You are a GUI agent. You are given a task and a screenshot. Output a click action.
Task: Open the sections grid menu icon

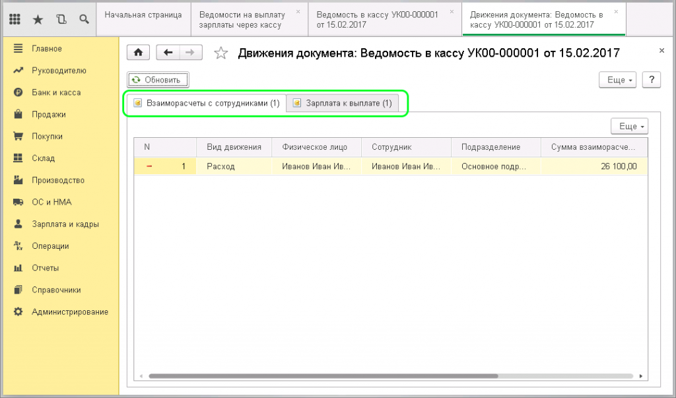coord(15,19)
